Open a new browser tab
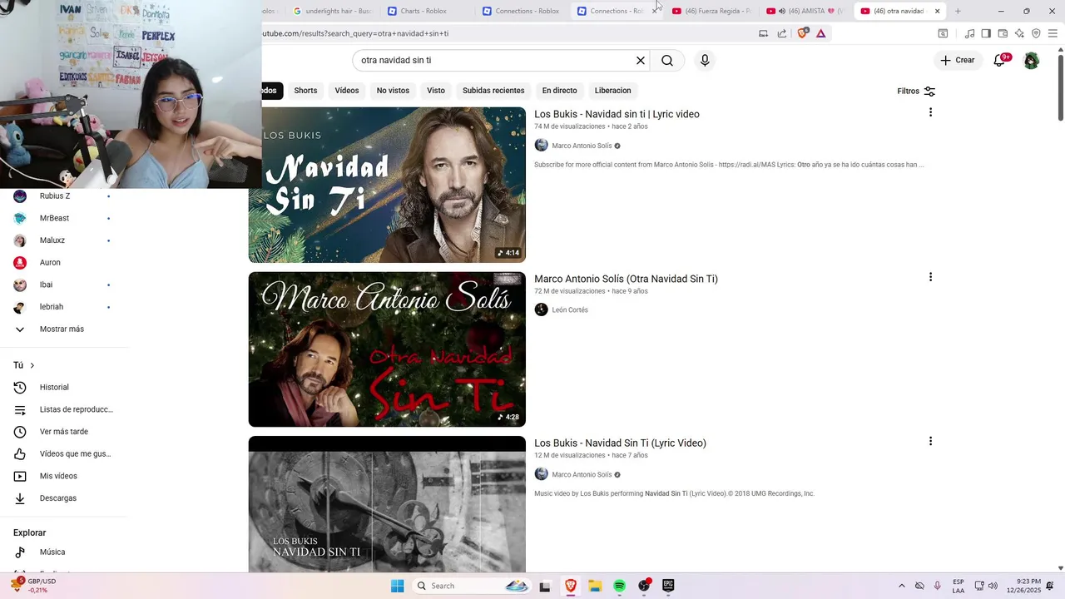The width and height of the screenshot is (1065, 599). point(958,11)
